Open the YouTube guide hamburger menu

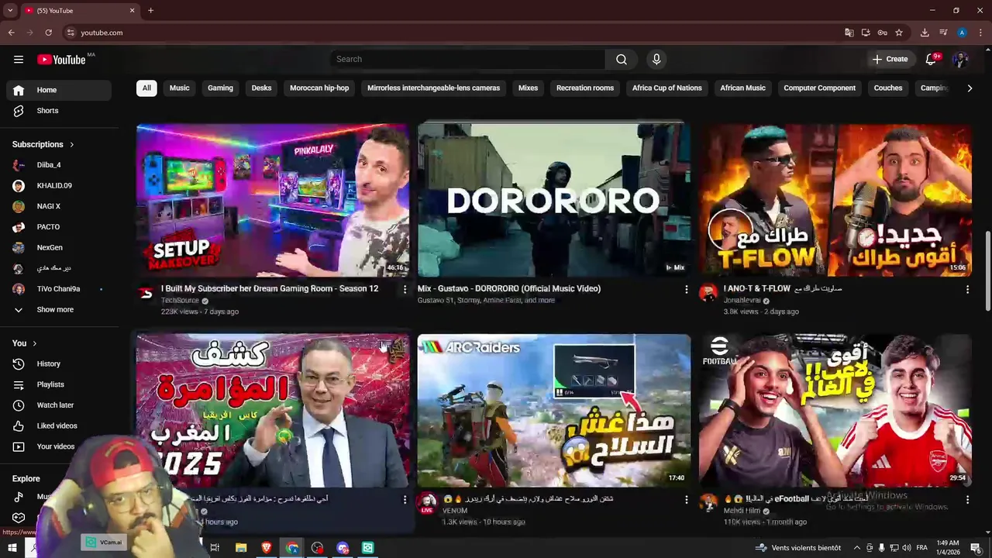[x=19, y=59]
